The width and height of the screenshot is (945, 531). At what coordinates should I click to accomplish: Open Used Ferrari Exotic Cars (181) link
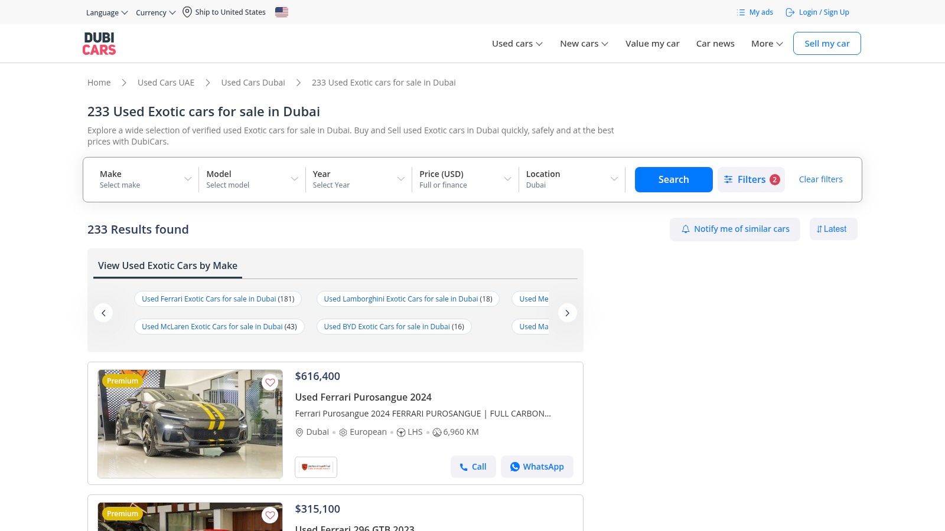point(218,299)
